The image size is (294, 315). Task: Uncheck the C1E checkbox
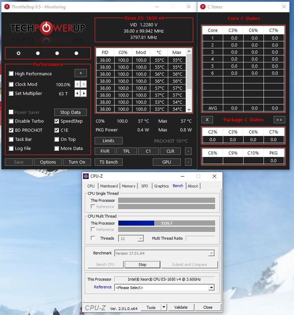coord(57,130)
